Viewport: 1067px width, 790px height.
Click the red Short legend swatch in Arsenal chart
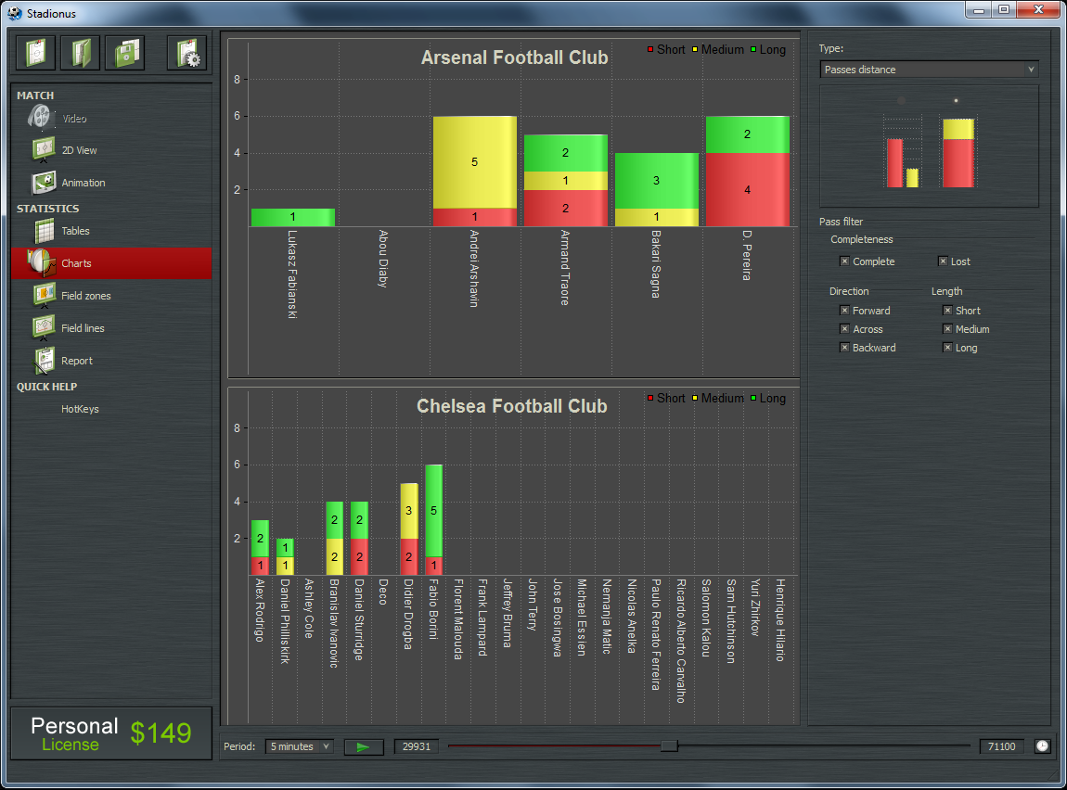point(650,50)
